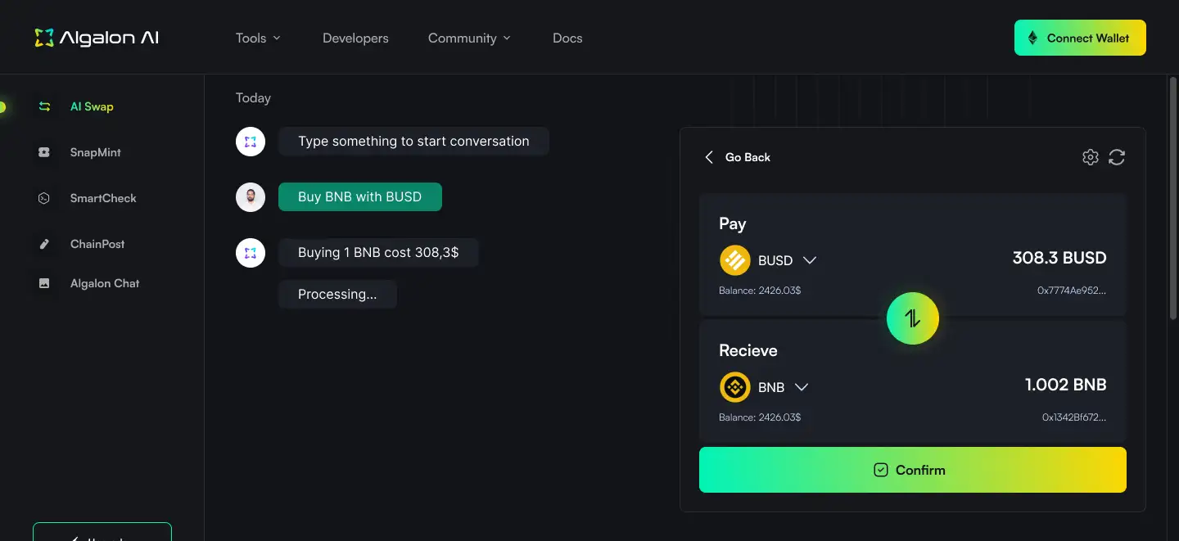Screen dimensions: 1179x541
Task: Select Algalon Chat in the sidebar
Action: tap(105, 283)
